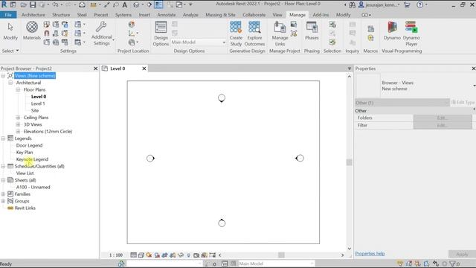The height and width of the screenshot is (268, 476).
Task: Expand the Families node
Action: click(3, 194)
